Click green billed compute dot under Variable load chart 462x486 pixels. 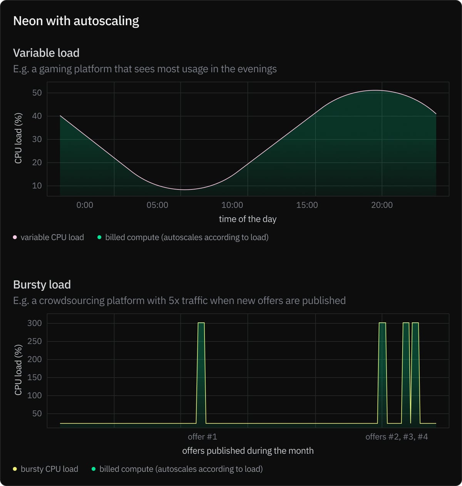pos(99,237)
